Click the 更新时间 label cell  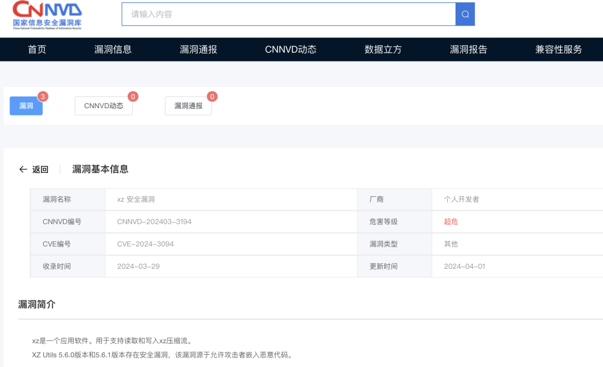[395, 266]
